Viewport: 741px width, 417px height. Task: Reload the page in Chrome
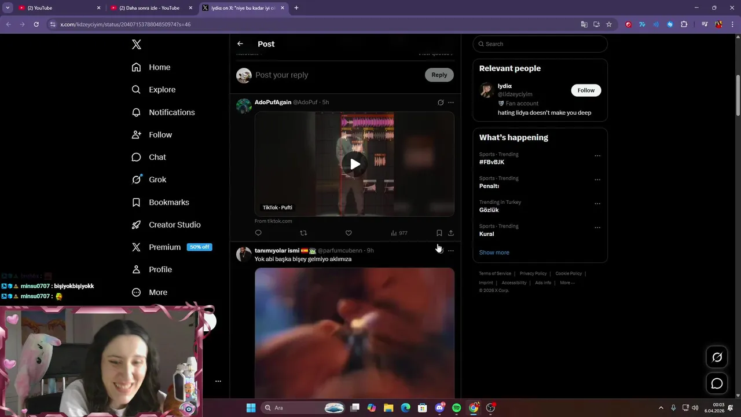pos(36,24)
